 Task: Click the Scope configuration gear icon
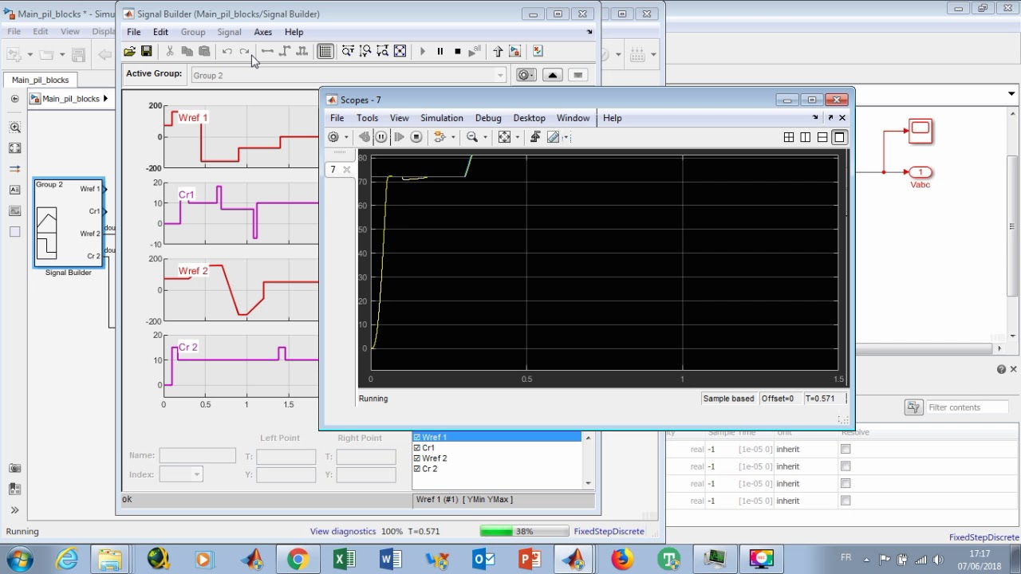333,137
